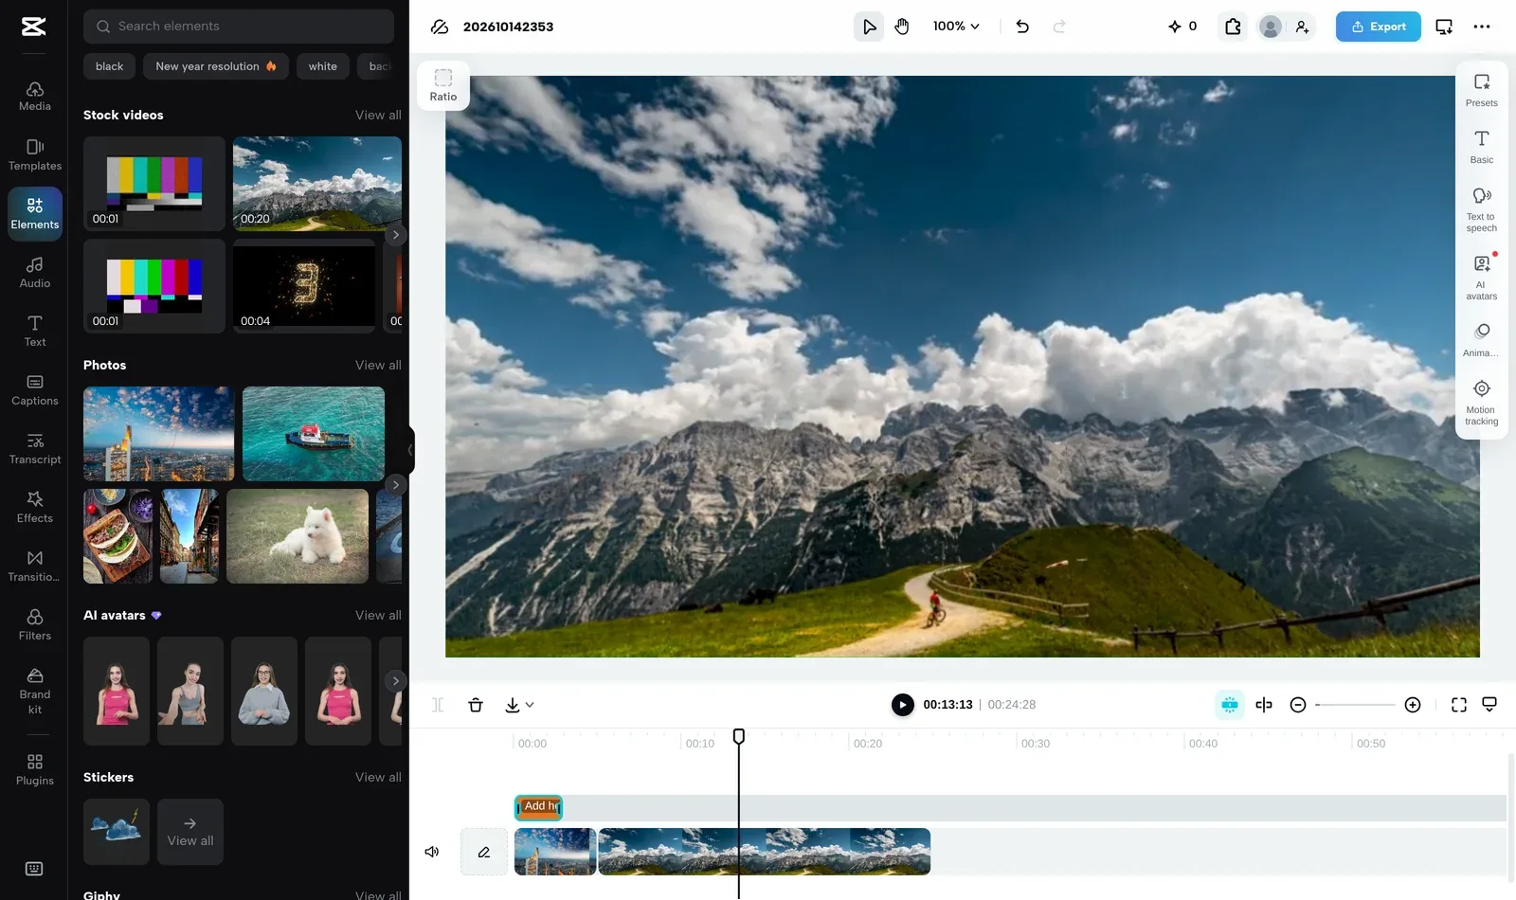Zoom in the timeline

coord(1413,705)
